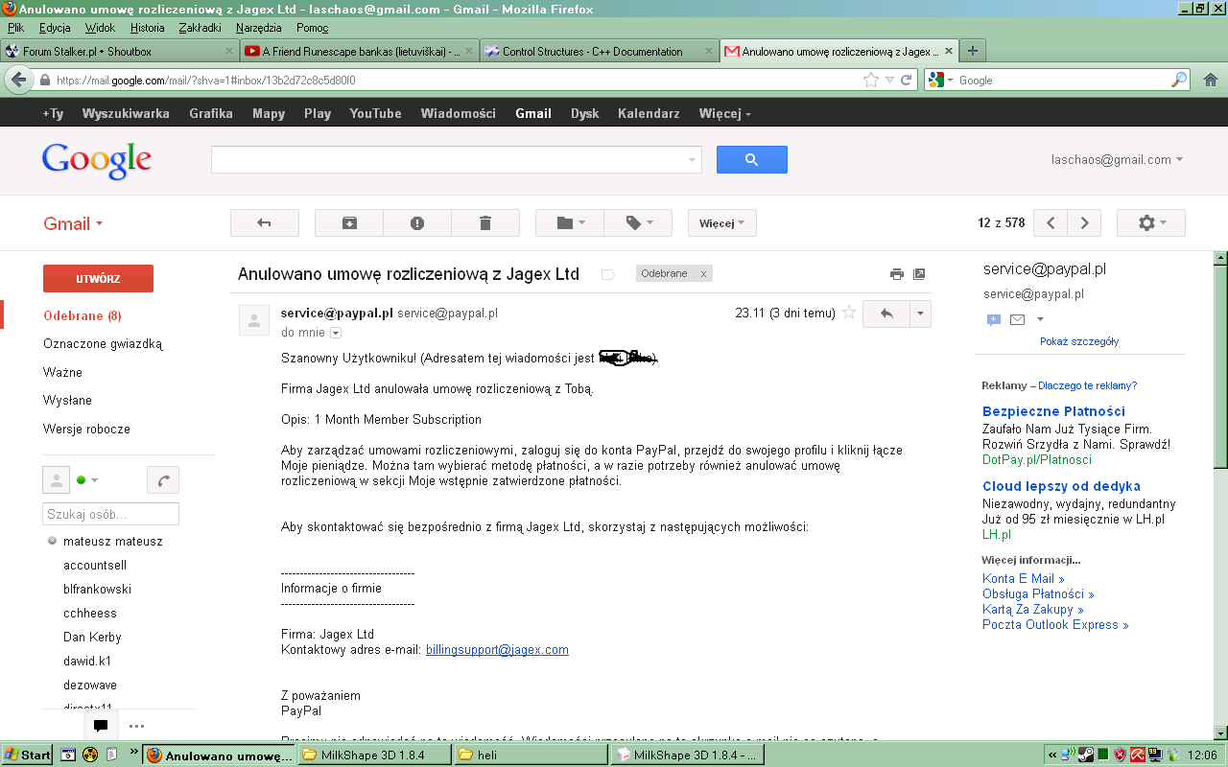The width and height of the screenshot is (1228, 767).
Task: Open Kalendarz in the Google bar
Action: tap(649, 113)
